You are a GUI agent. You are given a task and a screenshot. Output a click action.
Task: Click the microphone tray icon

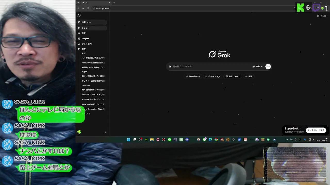point(296,140)
